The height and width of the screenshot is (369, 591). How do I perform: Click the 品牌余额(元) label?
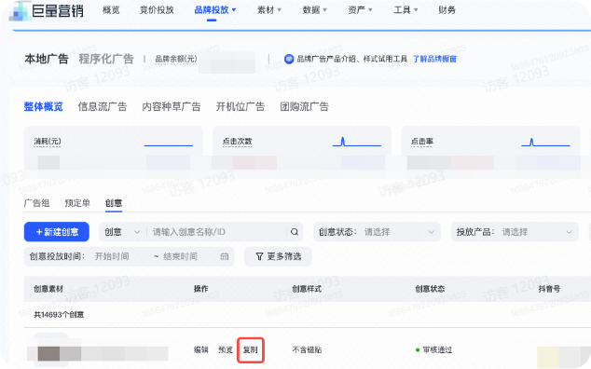[176, 59]
